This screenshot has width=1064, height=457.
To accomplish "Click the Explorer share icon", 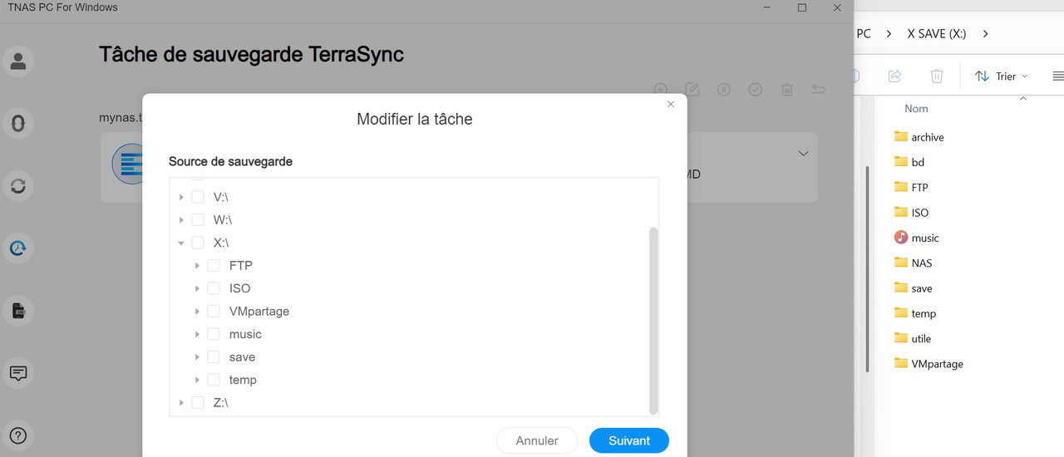I will (x=895, y=76).
